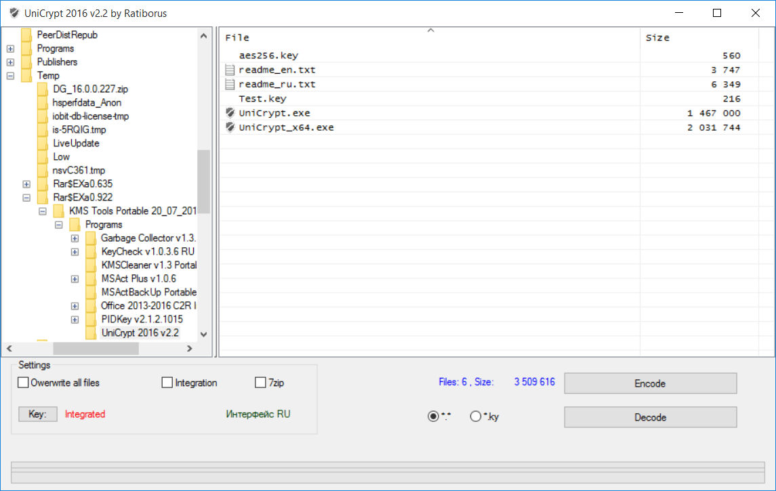Click the UniCrypt_x64.exe shield icon
Viewport: 776px width, 491px height.
pos(229,127)
